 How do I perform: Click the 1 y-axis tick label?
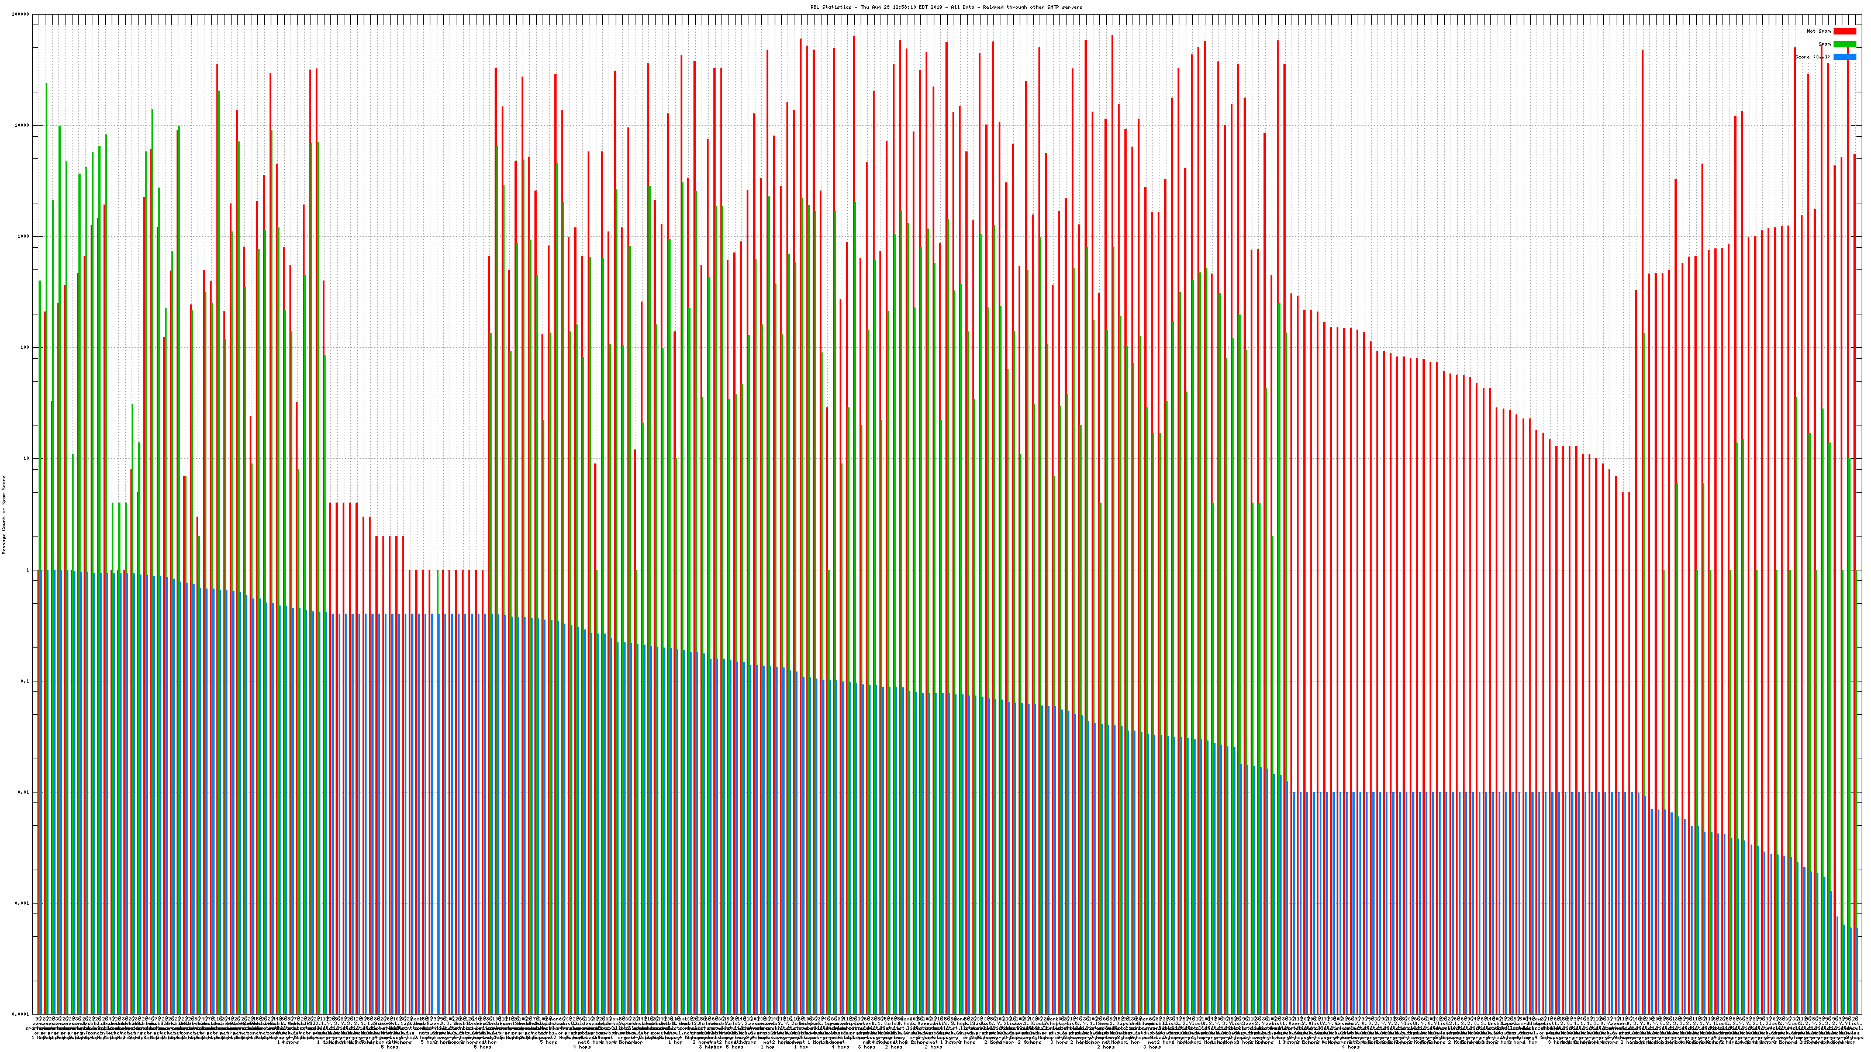pos(28,570)
